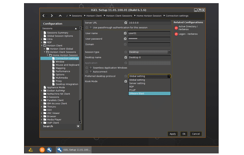
Task: Click Horizon Client Sessions breadcrumb
Action: click(x=119, y=16)
